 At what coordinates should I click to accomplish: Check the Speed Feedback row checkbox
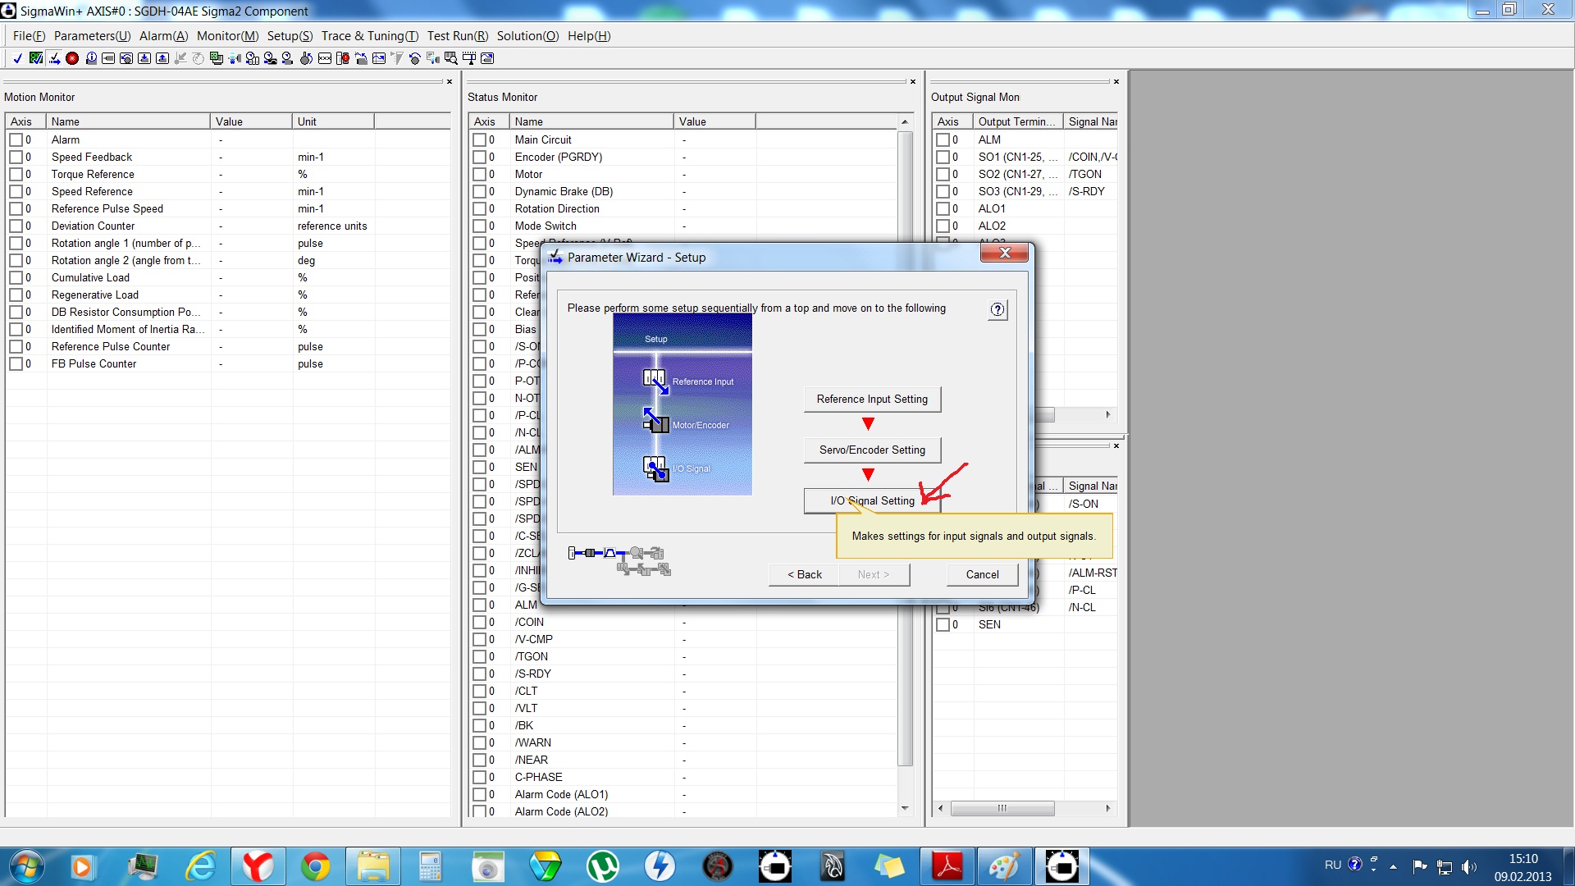(16, 157)
